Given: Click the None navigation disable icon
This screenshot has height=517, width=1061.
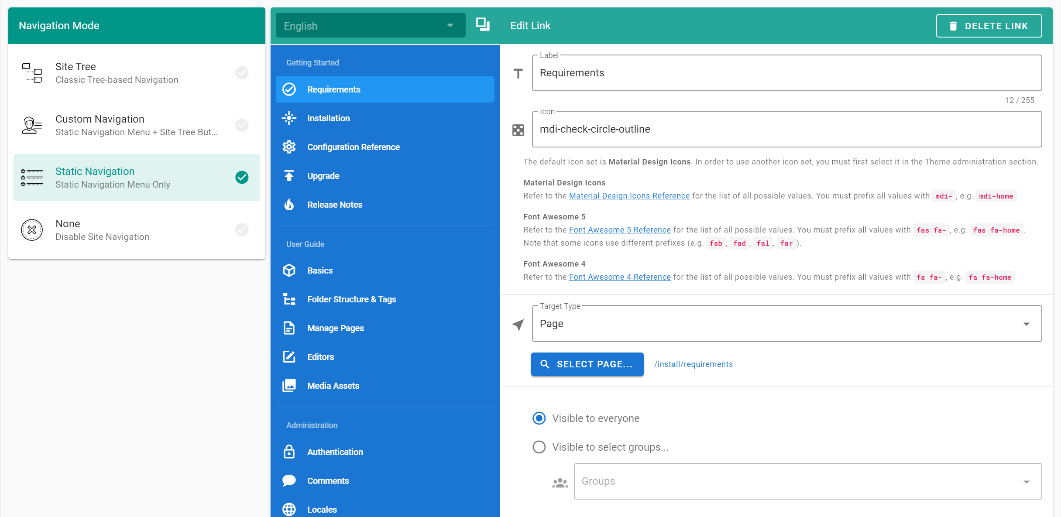Looking at the screenshot, I should [32, 229].
